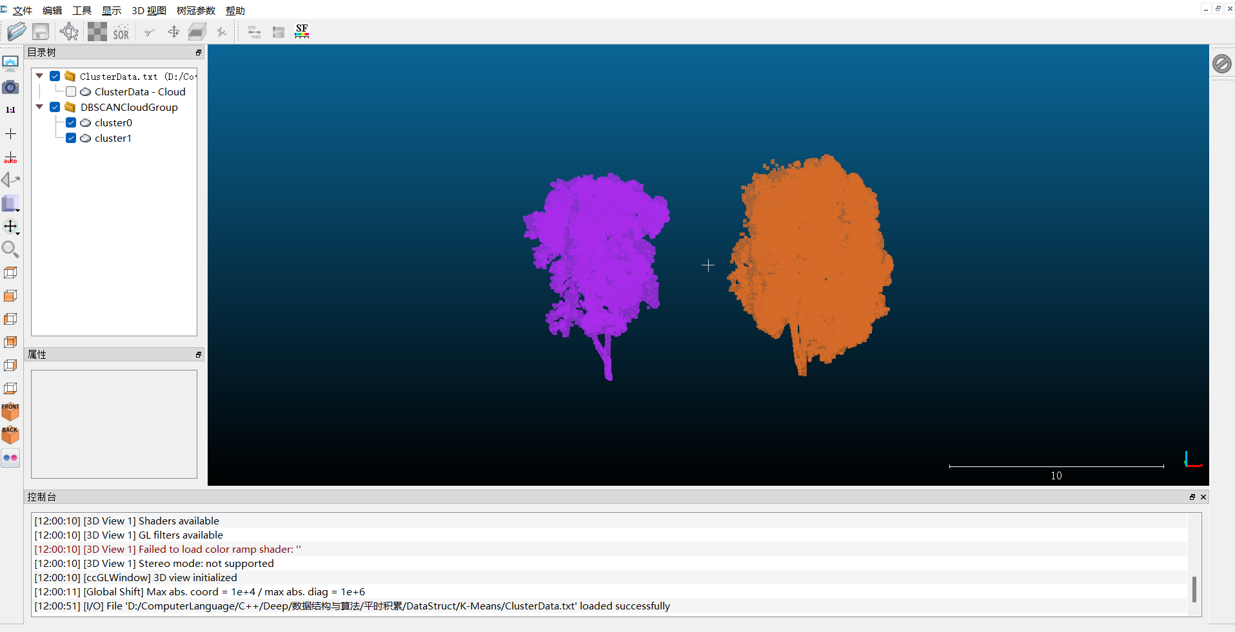1235x632 pixels.
Task: Open the 3D 视图 menu
Action: [x=148, y=10]
